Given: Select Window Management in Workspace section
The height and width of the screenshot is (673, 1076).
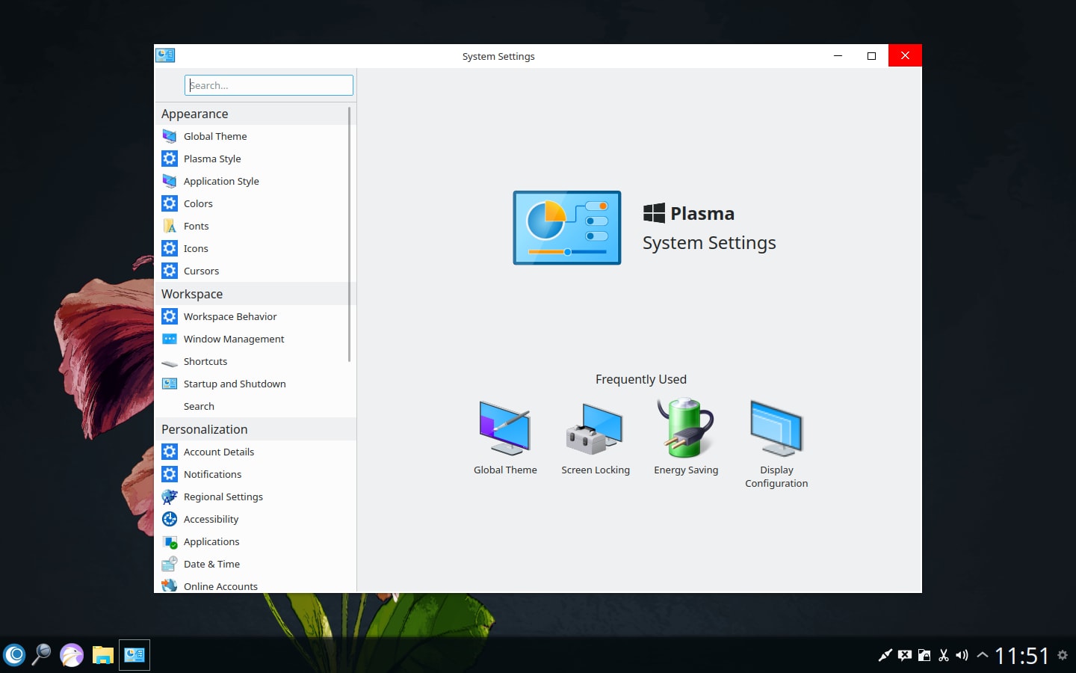Looking at the screenshot, I should click(x=234, y=339).
